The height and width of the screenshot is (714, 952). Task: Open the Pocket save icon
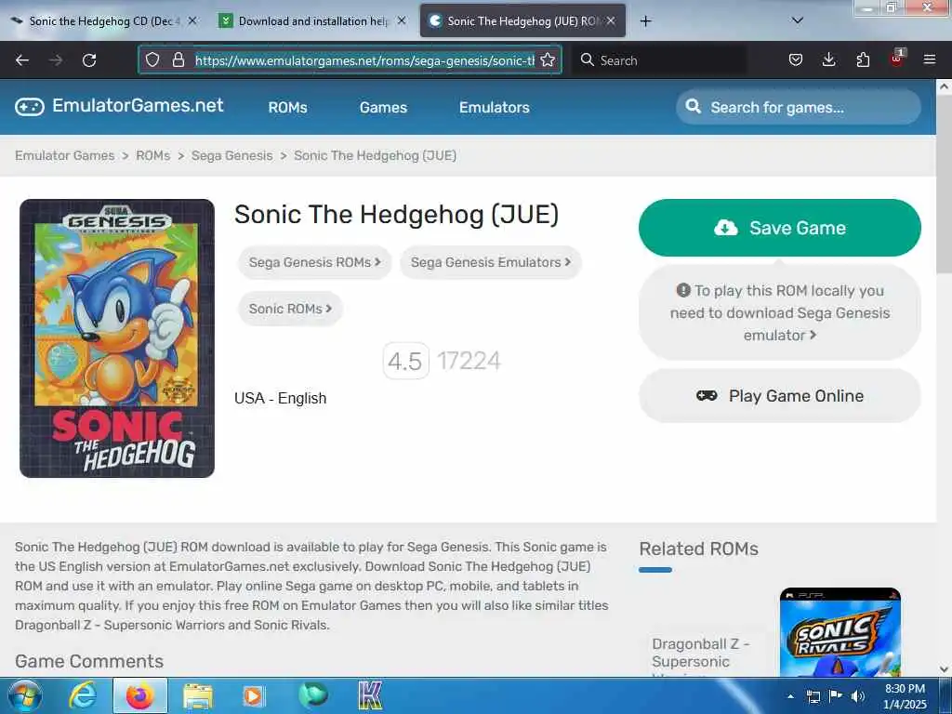pos(796,59)
